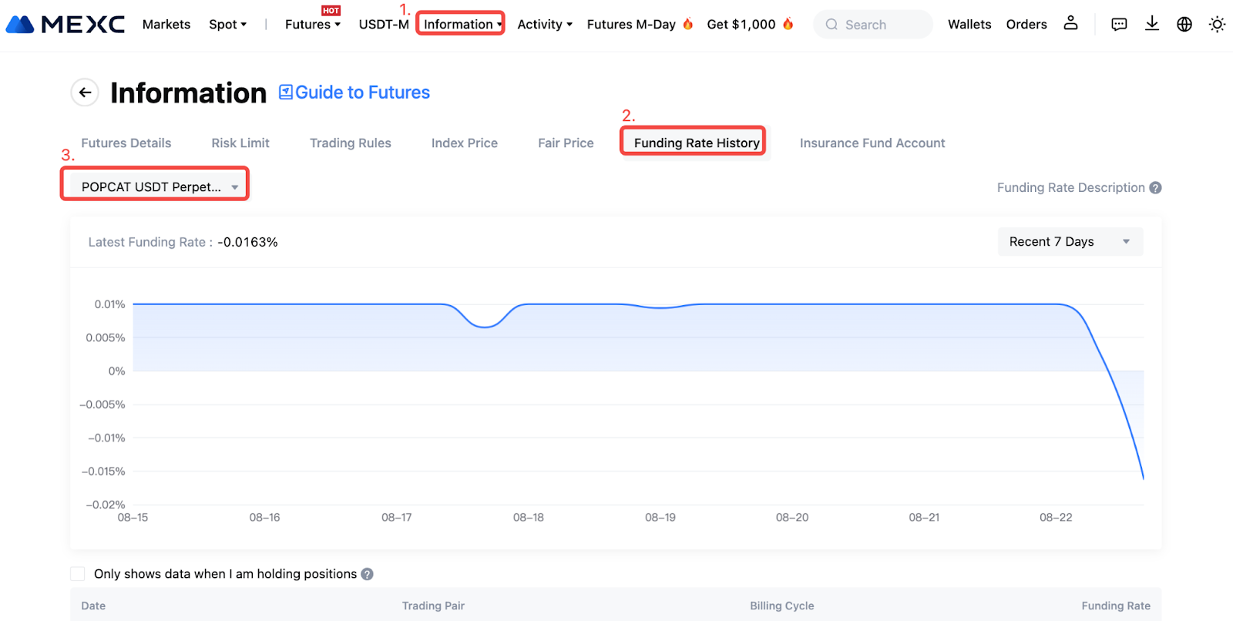The image size is (1233, 621).
Task: Open the chat messages icon
Action: 1119,25
